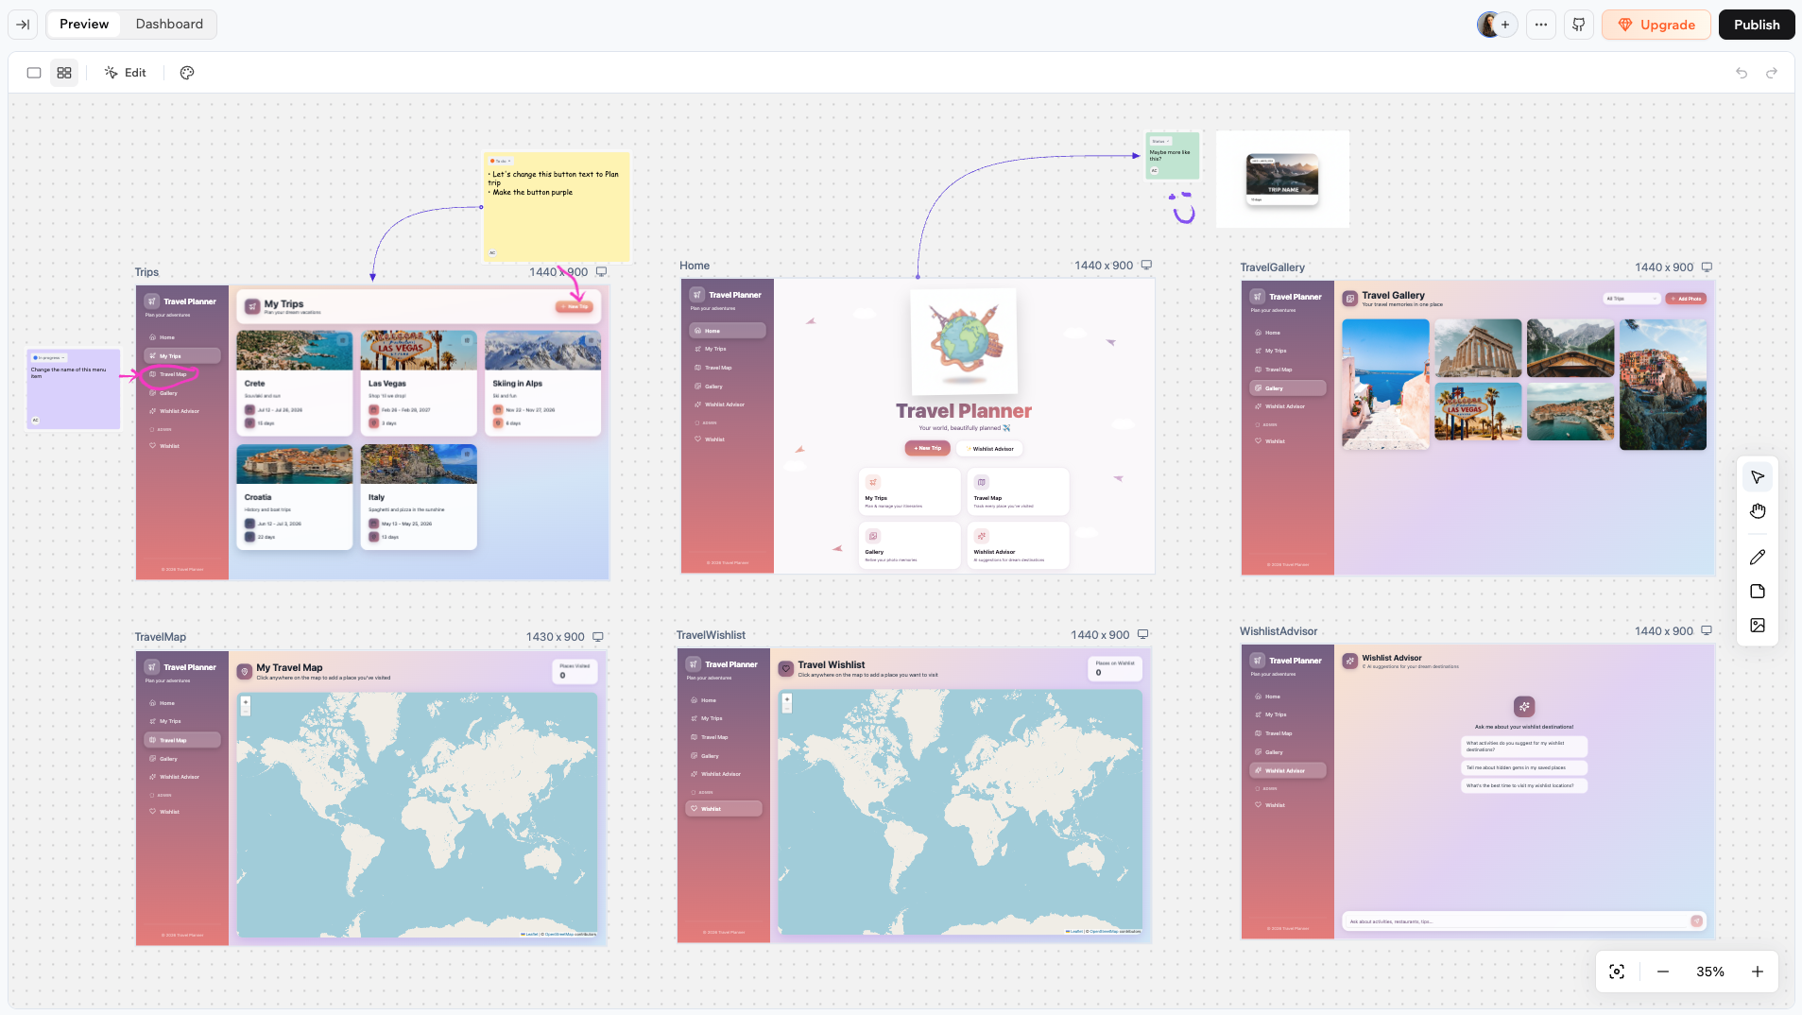Viewport: 1802px width, 1015px height.
Task: Click the Publish button
Action: coord(1757,25)
